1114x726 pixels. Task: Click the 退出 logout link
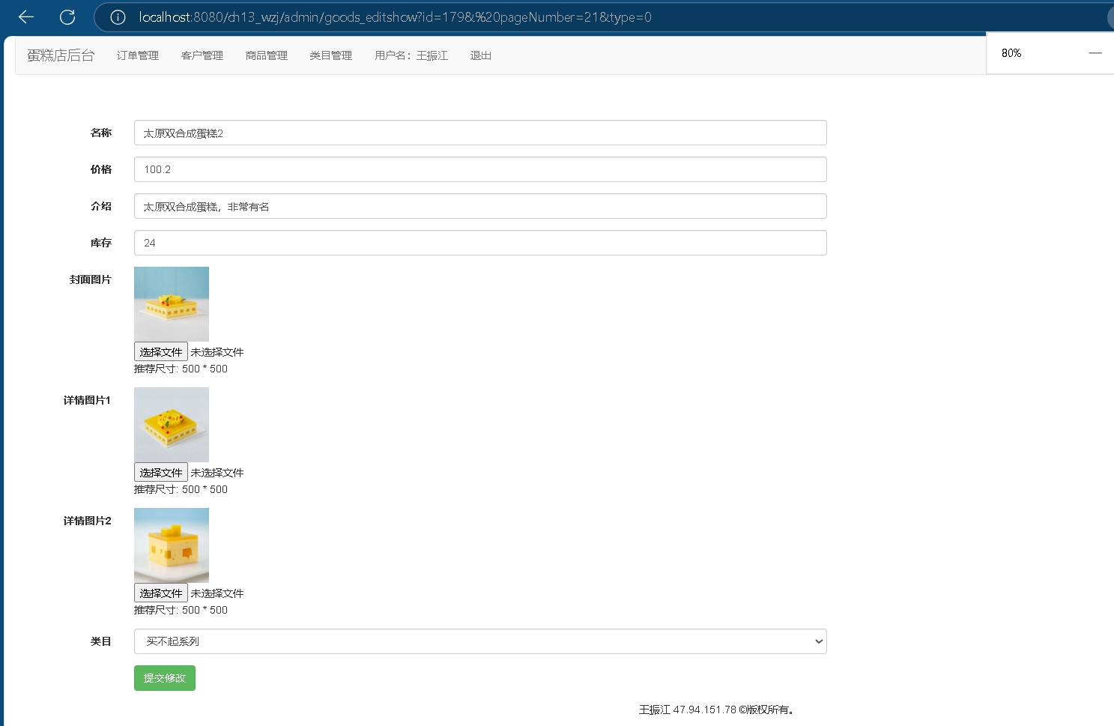click(x=481, y=55)
